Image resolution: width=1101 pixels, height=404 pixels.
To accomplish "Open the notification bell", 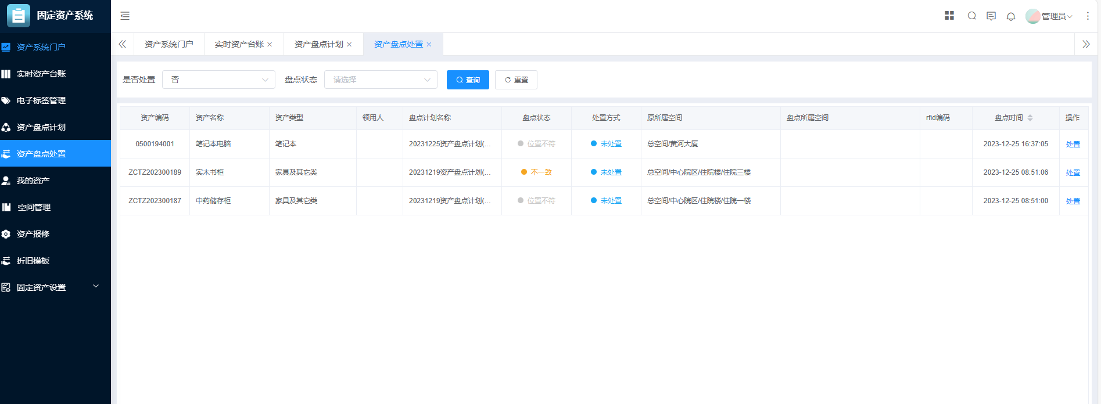I will [x=1011, y=16].
